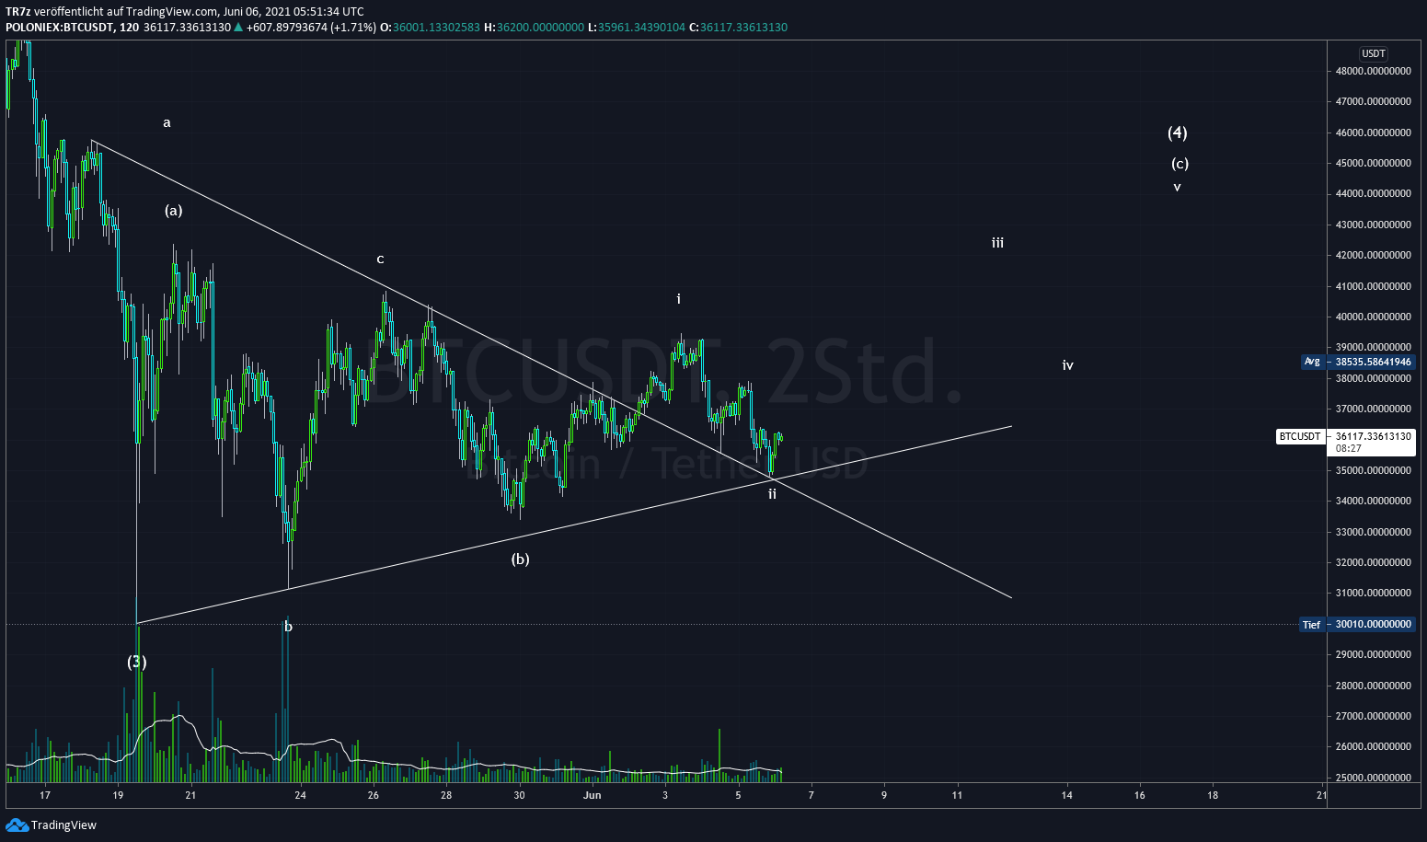The width and height of the screenshot is (1427, 842).
Task: Select the wave label (4)
Action: pyautogui.click(x=1178, y=133)
